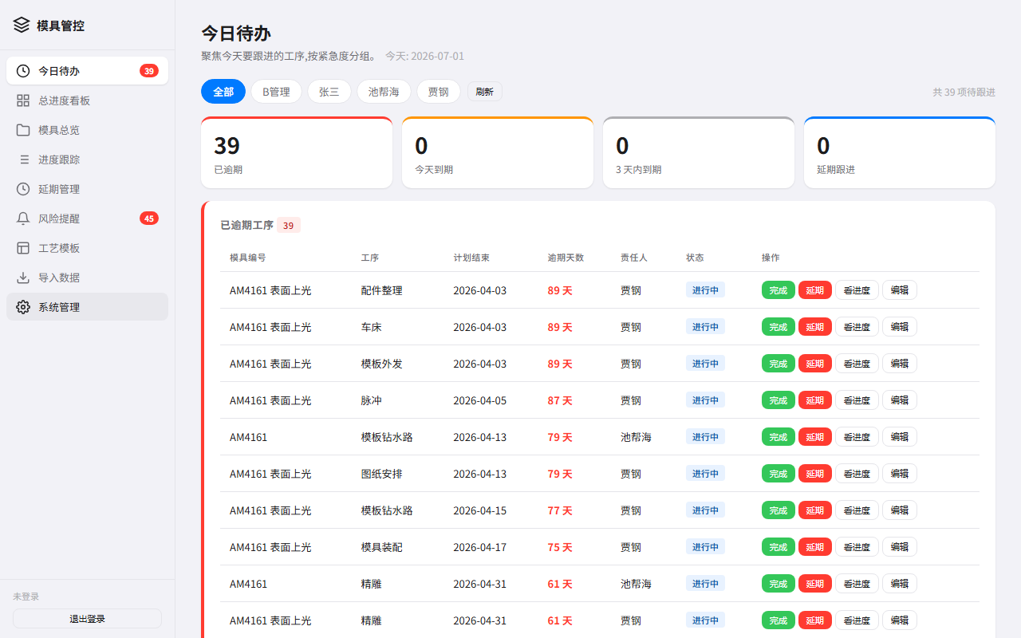This screenshot has width=1021, height=638.
Task: Click 编辑 for the 脉冲 row
Action: click(x=900, y=400)
